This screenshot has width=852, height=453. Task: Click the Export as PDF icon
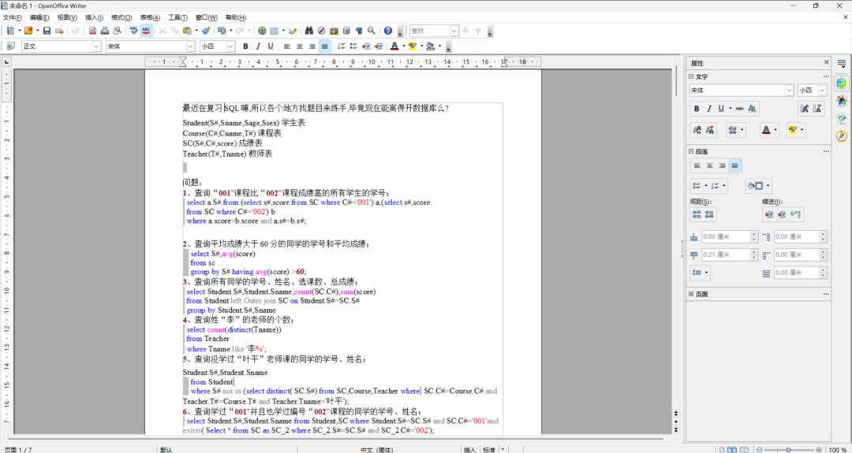(x=92, y=31)
